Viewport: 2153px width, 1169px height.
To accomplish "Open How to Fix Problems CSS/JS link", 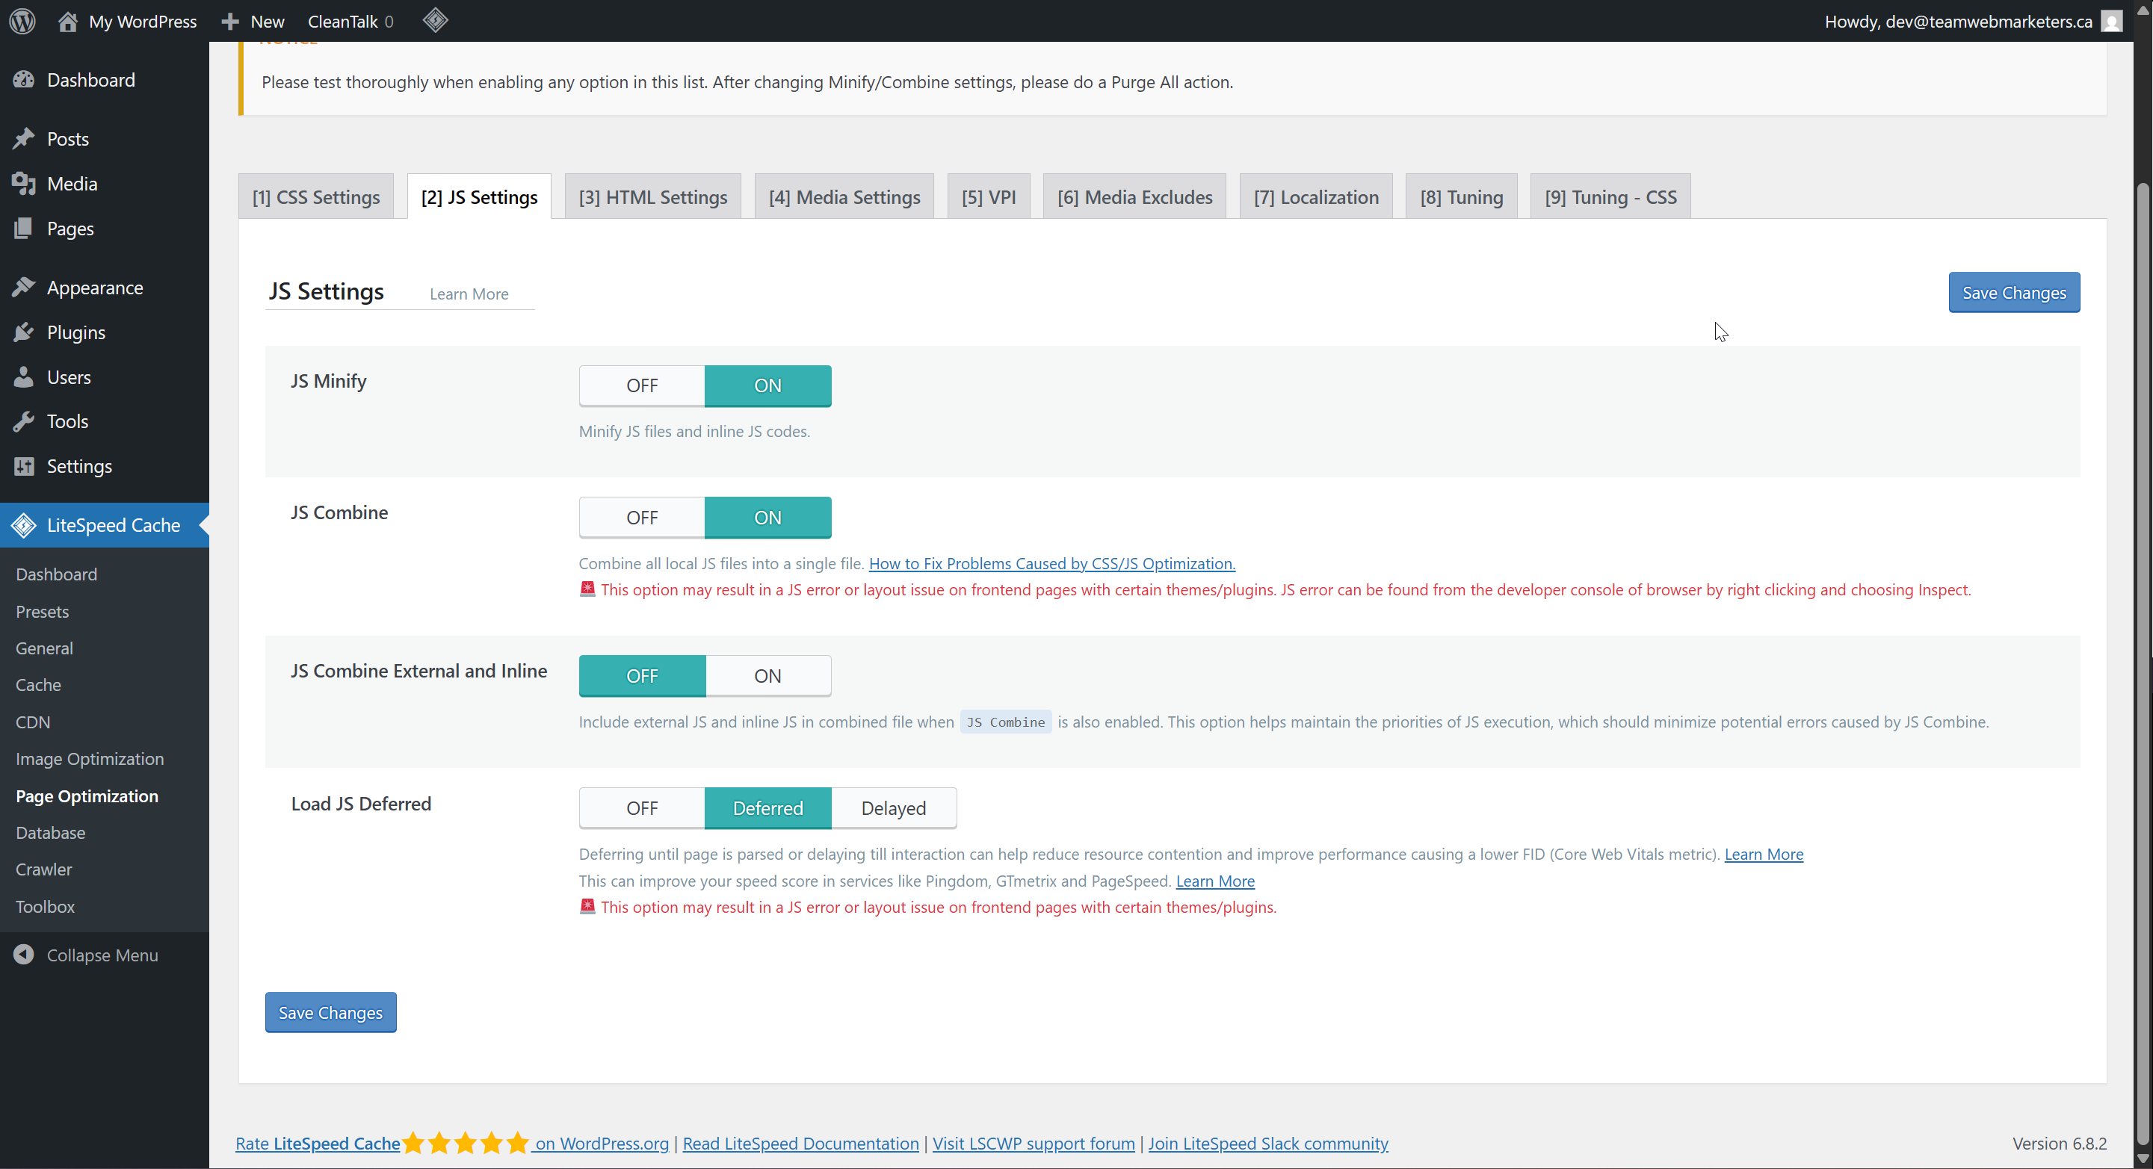I will tap(1051, 563).
